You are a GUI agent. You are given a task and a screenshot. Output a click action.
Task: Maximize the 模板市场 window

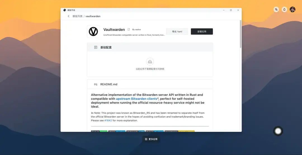click(231, 10)
